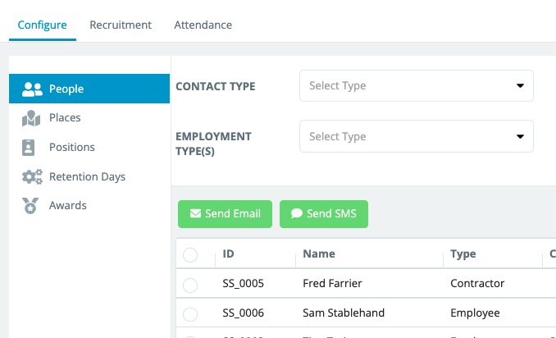
Task: Click the Places map marker icon
Action: point(31,118)
